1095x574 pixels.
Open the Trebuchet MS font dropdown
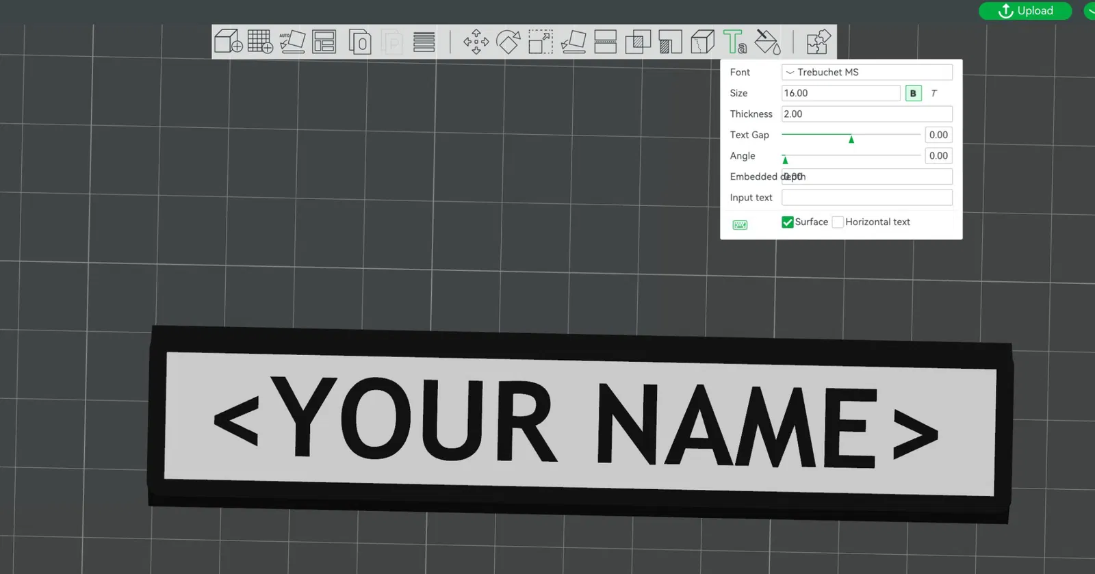tap(867, 72)
